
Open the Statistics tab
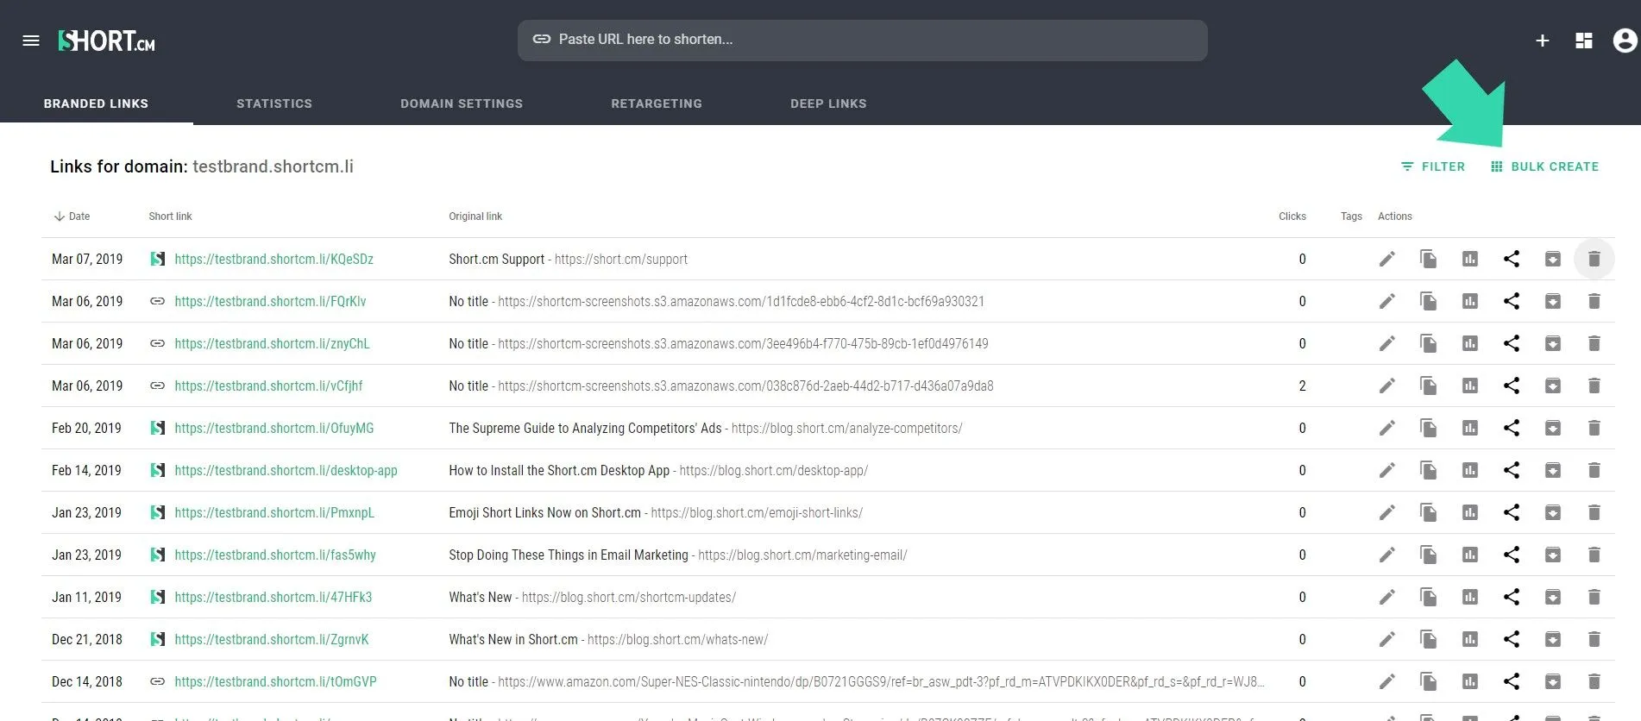pyautogui.click(x=274, y=103)
